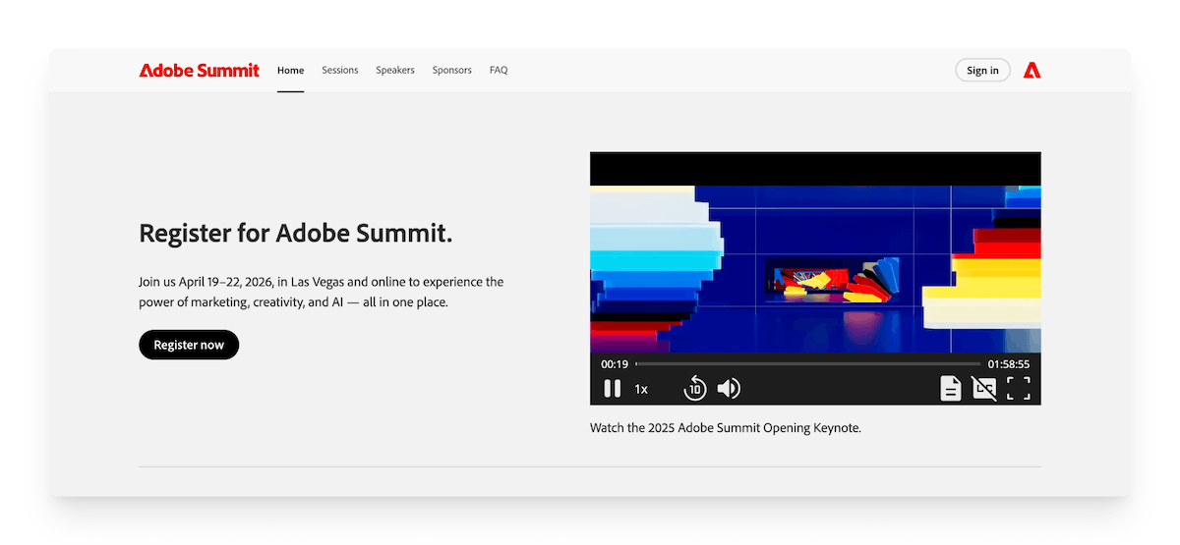
Task: Mute the video volume
Action: click(729, 389)
